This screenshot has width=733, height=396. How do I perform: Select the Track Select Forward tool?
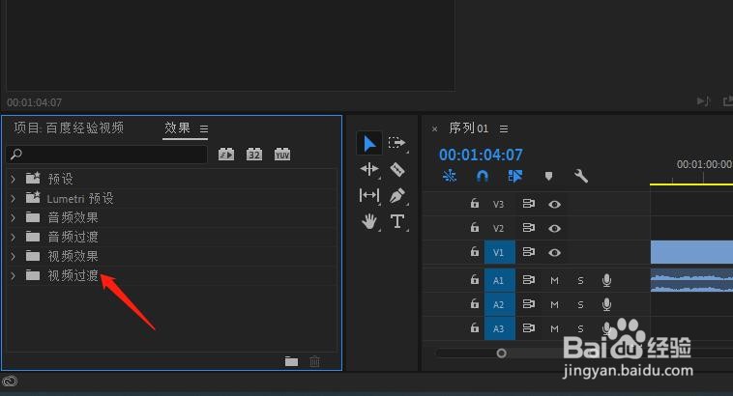click(x=396, y=142)
